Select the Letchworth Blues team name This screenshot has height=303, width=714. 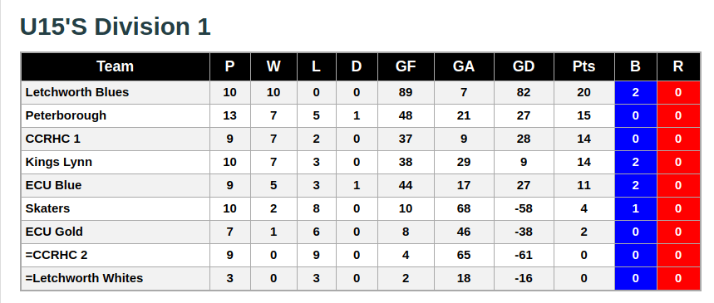click(x=77, y=92)
